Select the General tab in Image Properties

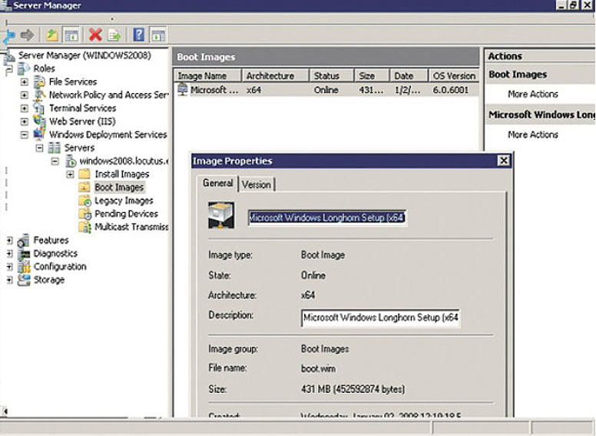(217, 184)
